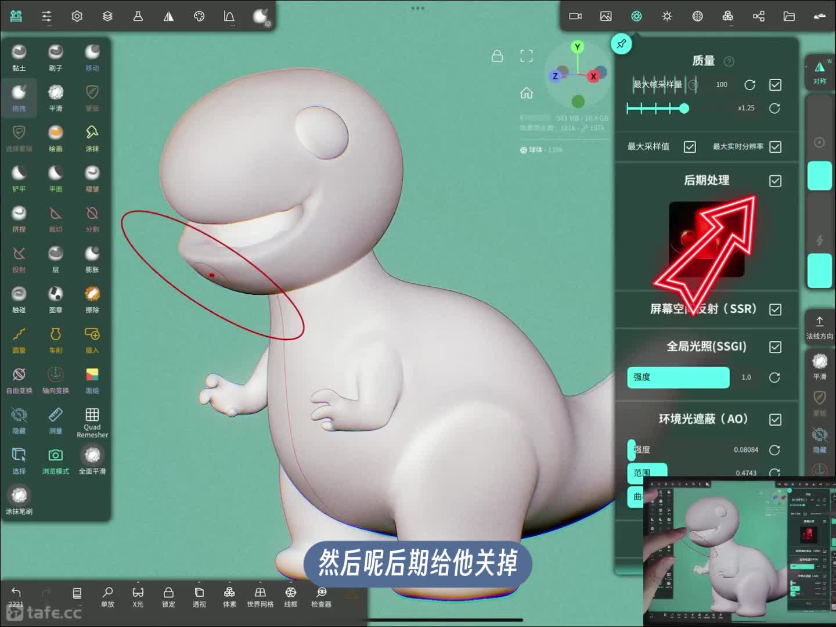Viewport: 836px width, 627px height.
Task: Open the lighting (sun) menu
Action: 667,16
